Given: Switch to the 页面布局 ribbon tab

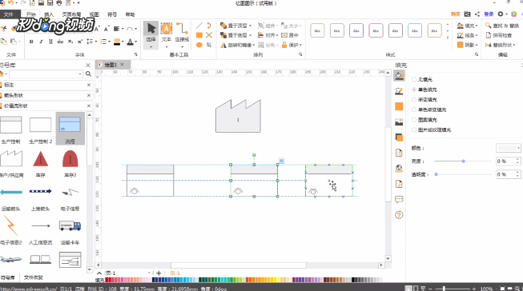Looking at the screenshot, I should pos(71,14).
